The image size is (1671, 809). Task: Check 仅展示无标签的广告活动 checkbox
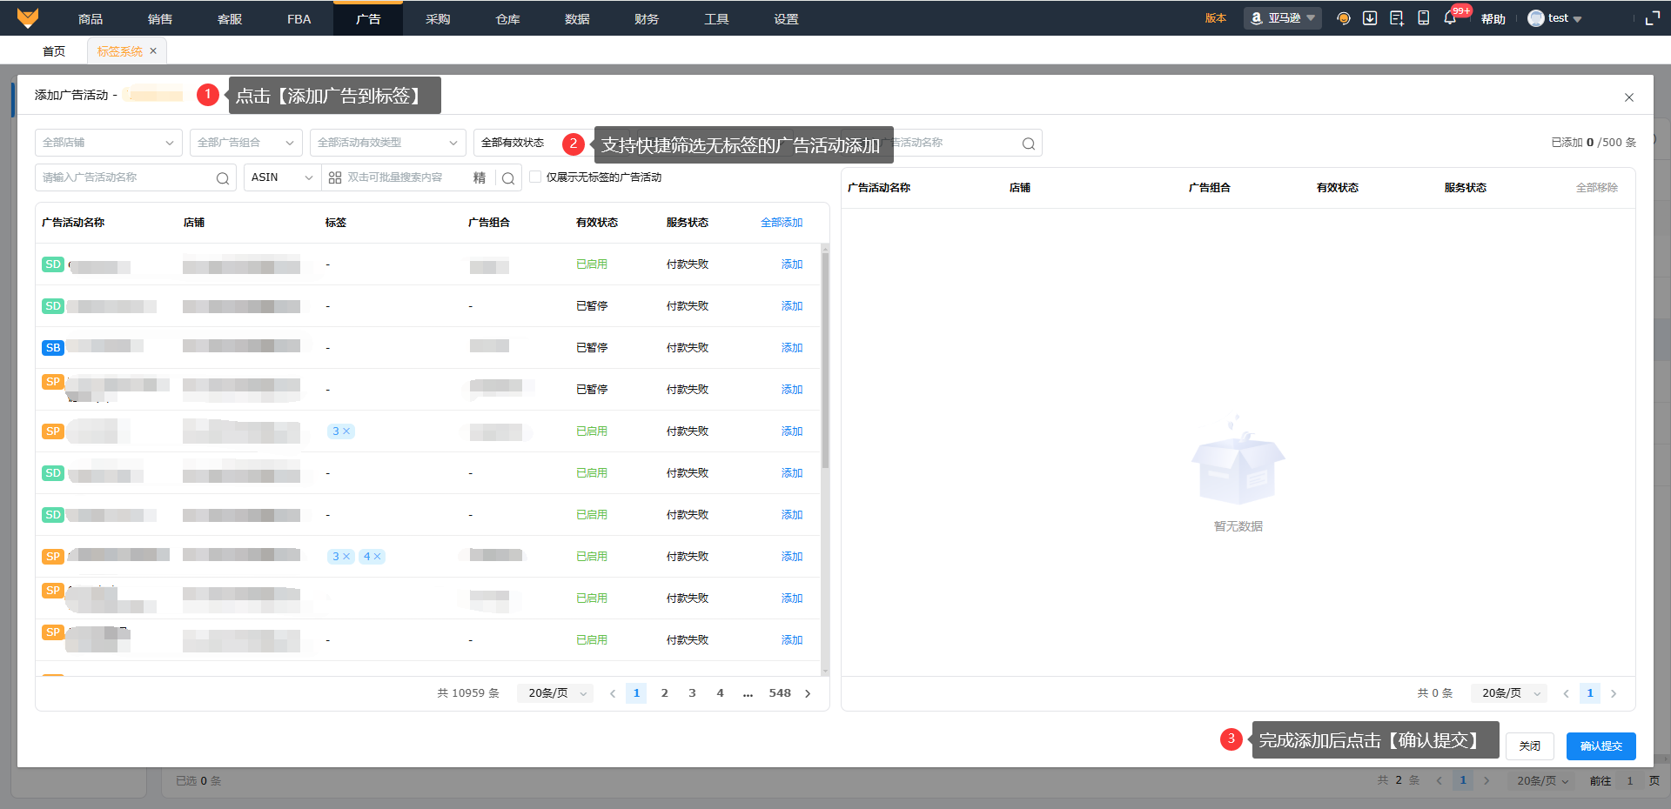pos(535,177)
